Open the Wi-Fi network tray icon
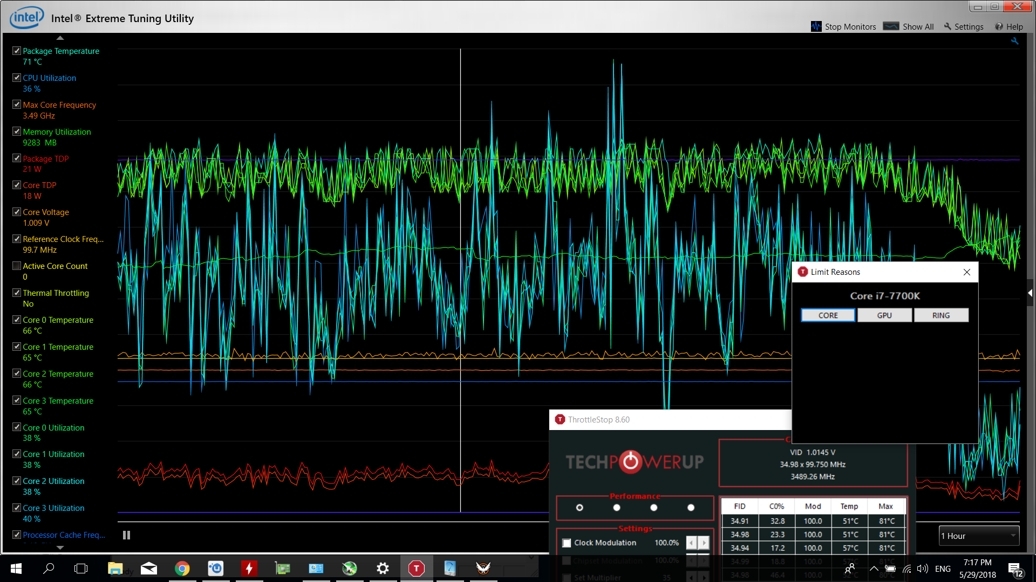 907,569
